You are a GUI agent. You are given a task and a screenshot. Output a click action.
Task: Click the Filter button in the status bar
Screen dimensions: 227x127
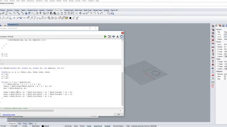pos(128,126)
